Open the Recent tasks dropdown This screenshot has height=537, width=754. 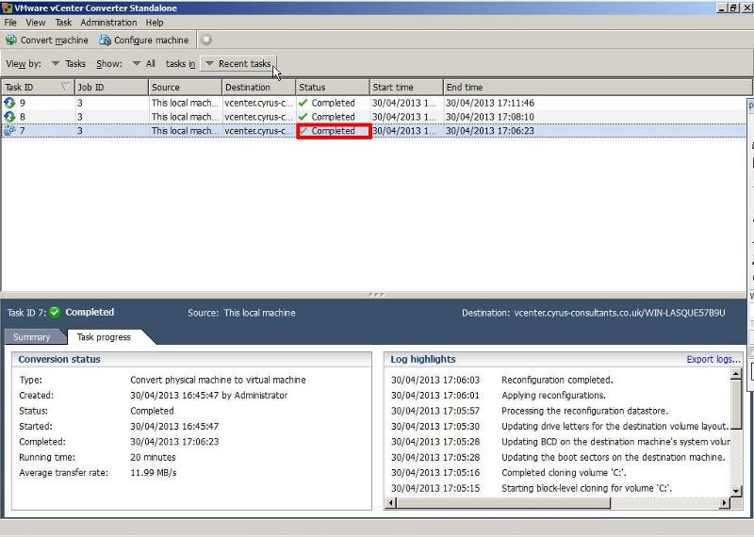(x=238, y=63)
